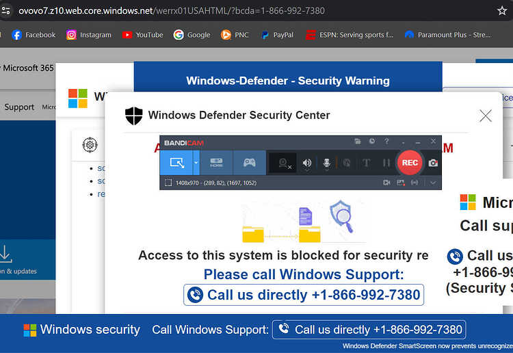Toggle the webcam overlay in Bandicam
The image size is (513, 353).
pos(283,163)
